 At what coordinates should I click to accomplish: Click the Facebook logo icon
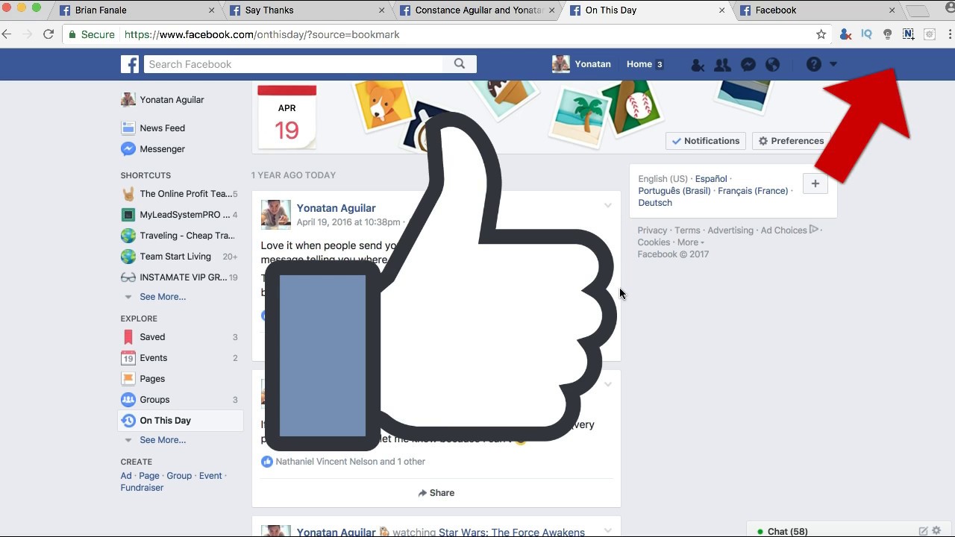(130, 64)
